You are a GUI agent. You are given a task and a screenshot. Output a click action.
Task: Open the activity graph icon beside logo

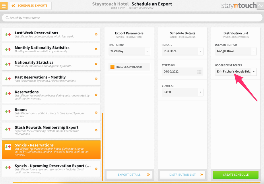260,5
